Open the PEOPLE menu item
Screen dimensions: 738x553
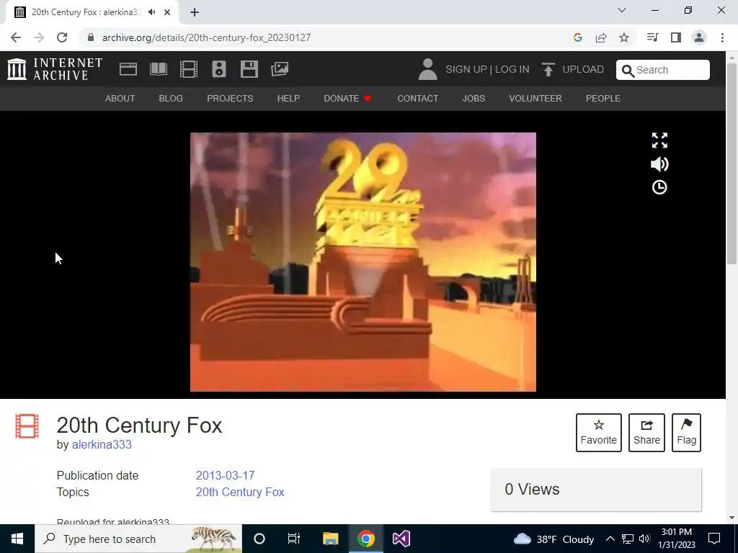click(603, 98)
